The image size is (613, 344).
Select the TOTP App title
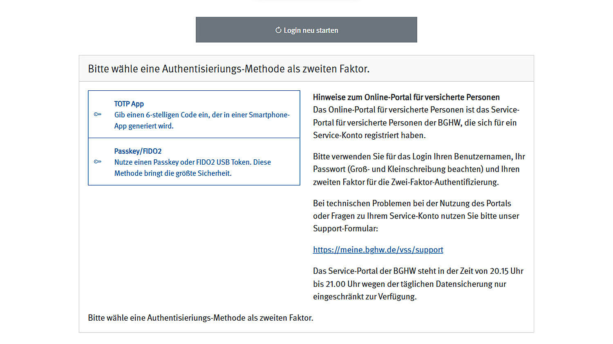(129, 104)
